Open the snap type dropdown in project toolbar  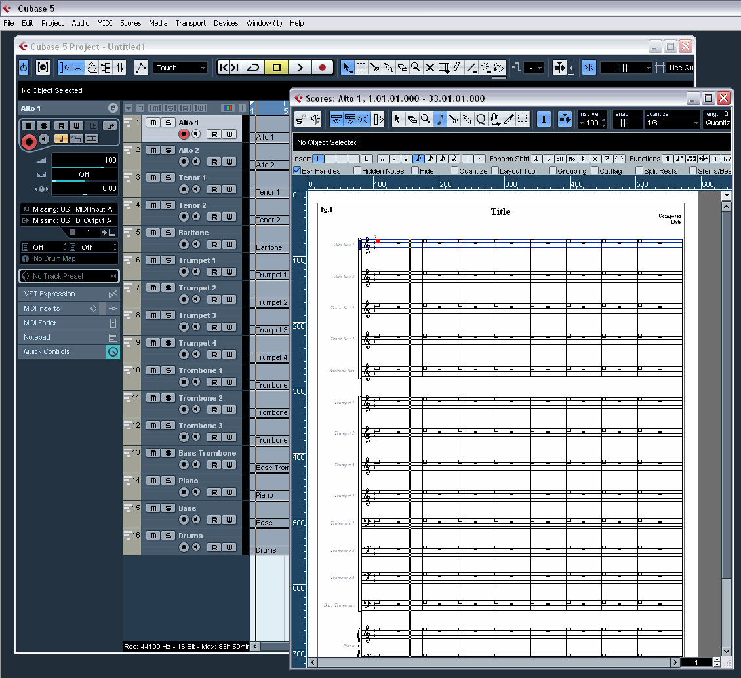[x=626, y=68]
